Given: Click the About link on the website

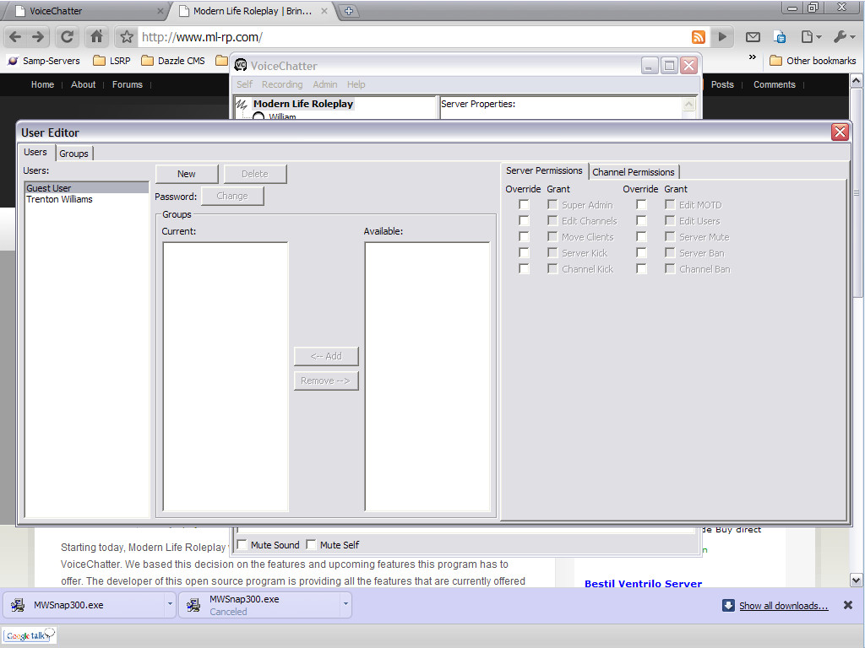Looking at the screenshot, I should point(84,84).
